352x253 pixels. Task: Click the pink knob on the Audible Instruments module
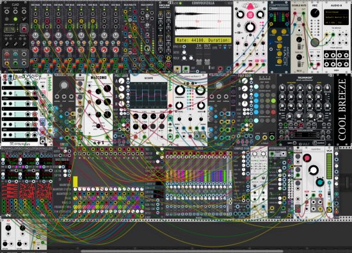click(307, 158)
